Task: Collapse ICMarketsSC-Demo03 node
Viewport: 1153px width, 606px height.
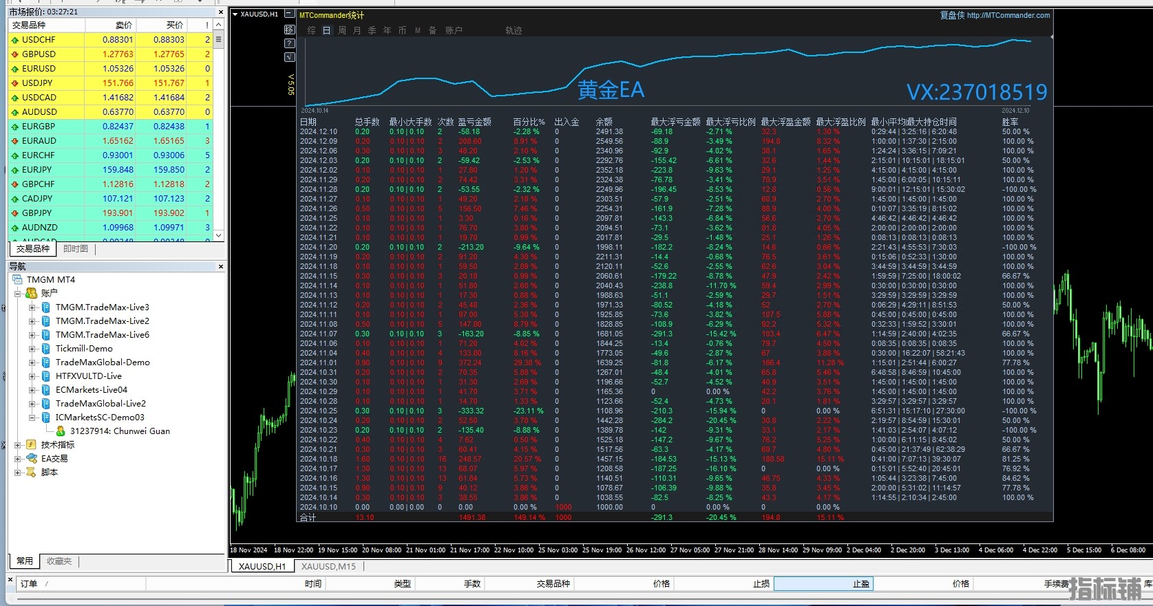Action: [32, 418]
